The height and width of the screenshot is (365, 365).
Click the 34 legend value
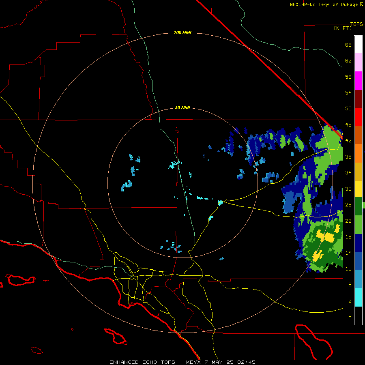click(348, 173)
